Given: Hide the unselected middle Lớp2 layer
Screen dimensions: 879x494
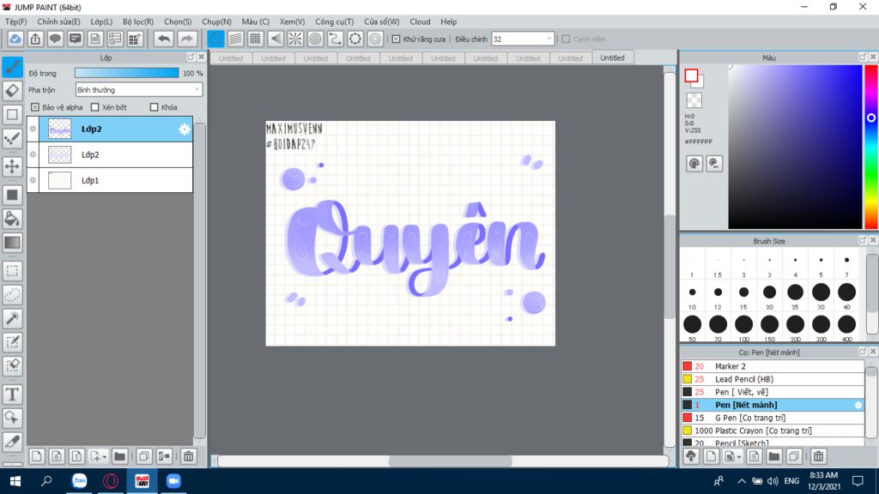Looking at the screenshot, I should (33, 154).
